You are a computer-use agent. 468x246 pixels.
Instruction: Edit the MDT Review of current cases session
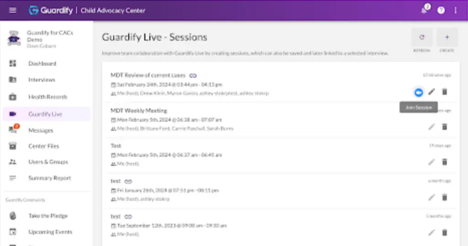coord(432,92)
